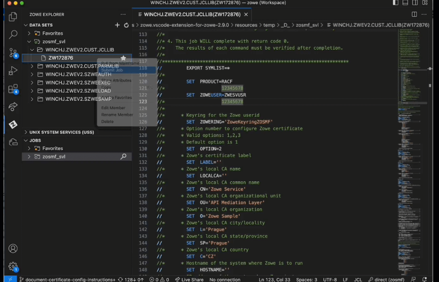Expand zosmf_svl profile under JOBS
439x282 pixels.
point(29,156)
